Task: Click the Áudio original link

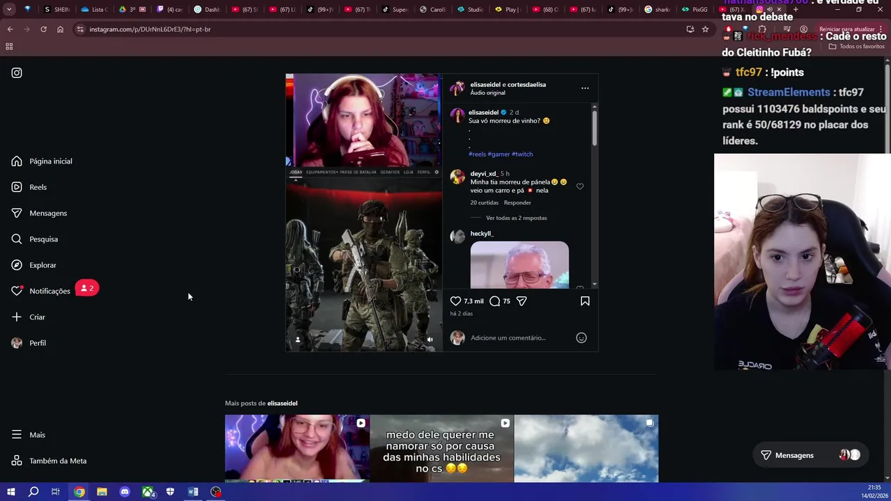Action: [487, 93]
